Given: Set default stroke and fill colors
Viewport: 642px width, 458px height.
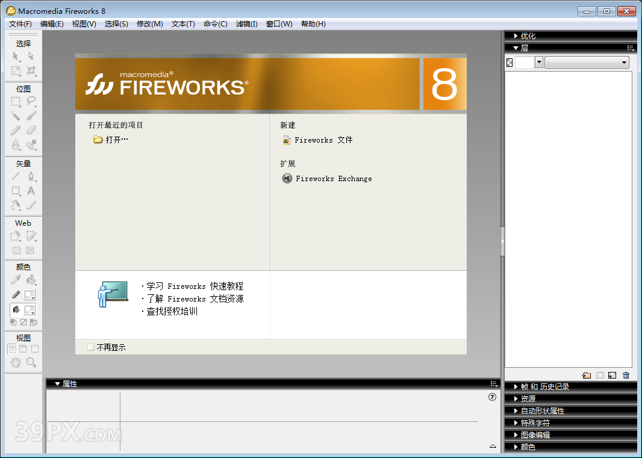Looking at the screenshot, I should point(13,322).
